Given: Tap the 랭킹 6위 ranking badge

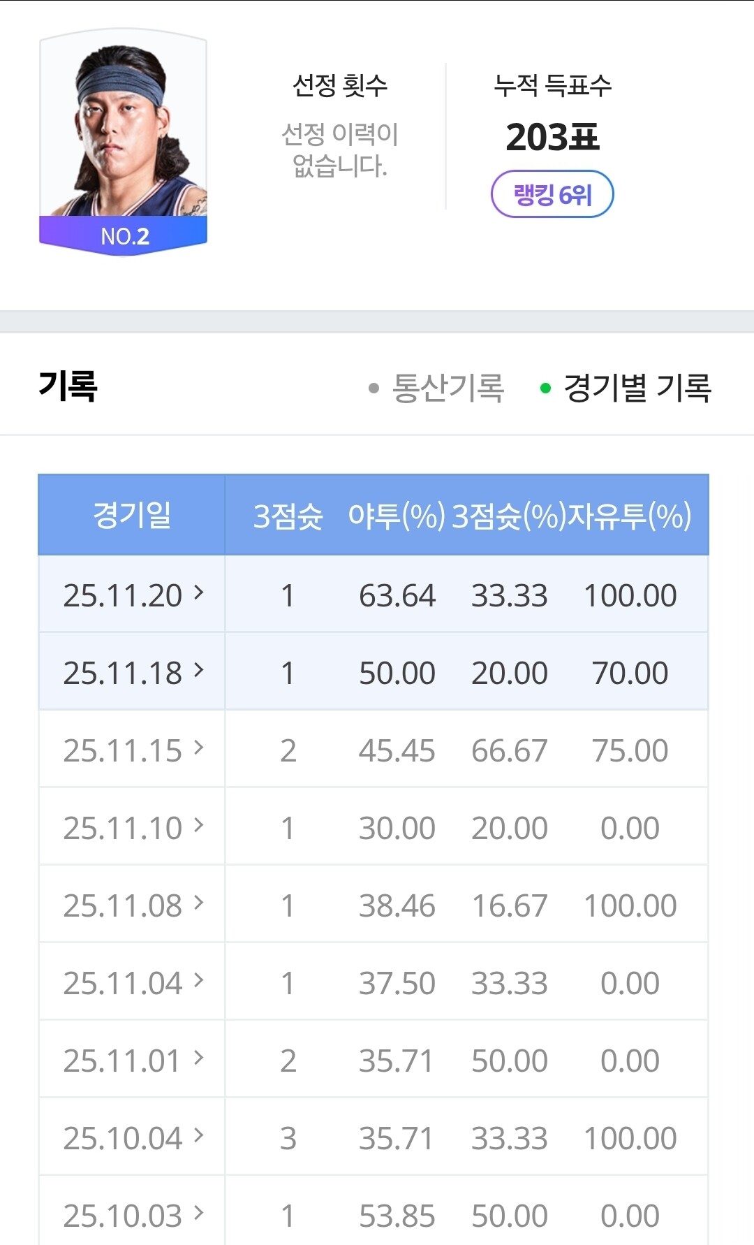Looking at the screenshot, I should pyautogui.click(x=552, y=194).
